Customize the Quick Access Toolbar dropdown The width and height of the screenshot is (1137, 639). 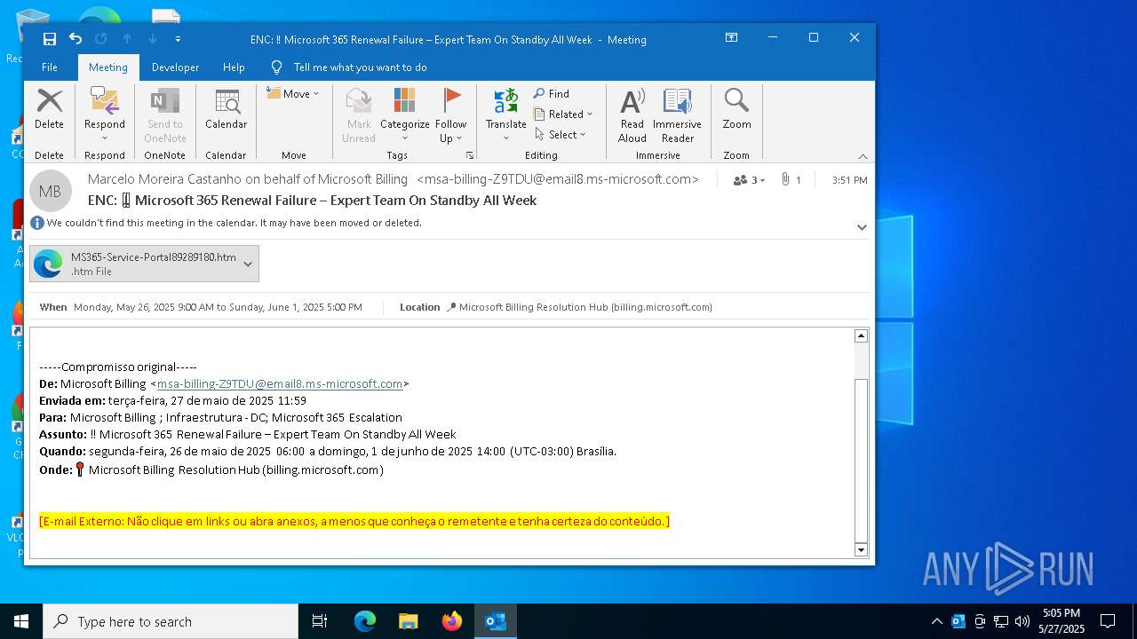(x=178, y=39)
